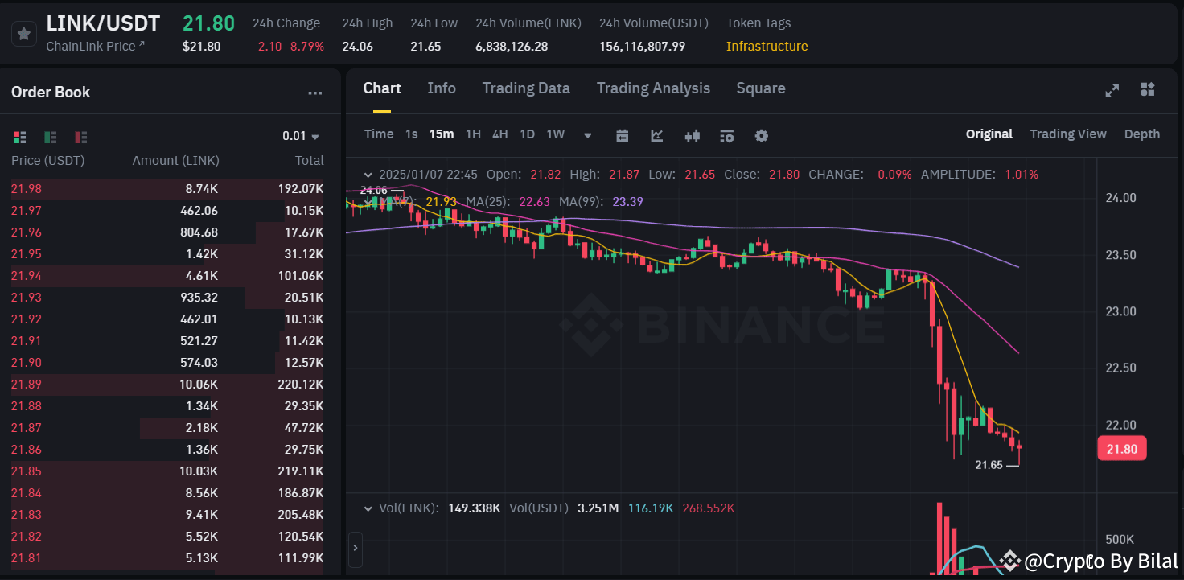Click the Amount (LINK) column header
The width and height of the screenshot is (1184, 580).
tap(175, 161)
